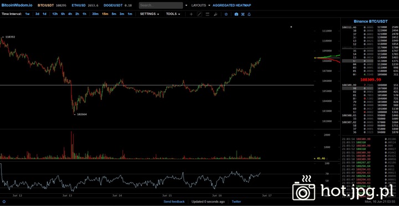
Task: Open alerts with the bell icon
Action: tap(249, 14)
